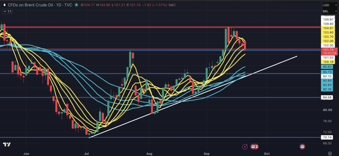The width and height of the screenshot is (339, 156).
Task: Select the red horizontal line at 104.87
Action: (x=160, y=27)
